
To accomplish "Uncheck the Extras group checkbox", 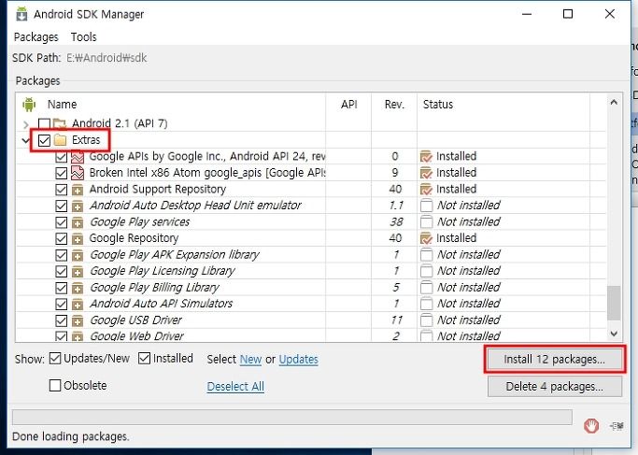I will point(44,140).
